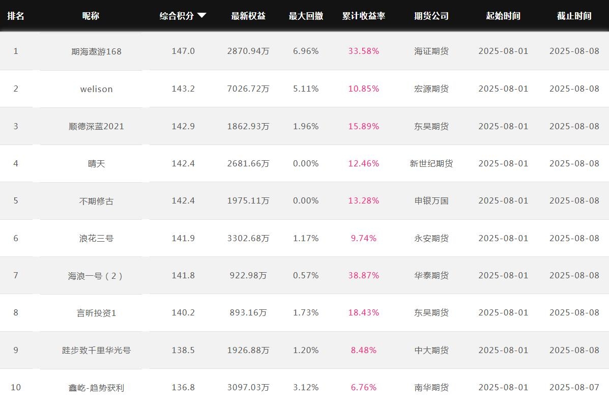Click drawdown value 3.12%

(306, 387)
